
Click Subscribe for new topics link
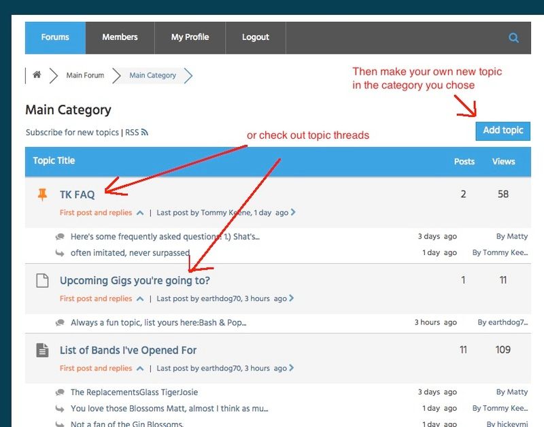pyautogui.click(x=72, y=133)
